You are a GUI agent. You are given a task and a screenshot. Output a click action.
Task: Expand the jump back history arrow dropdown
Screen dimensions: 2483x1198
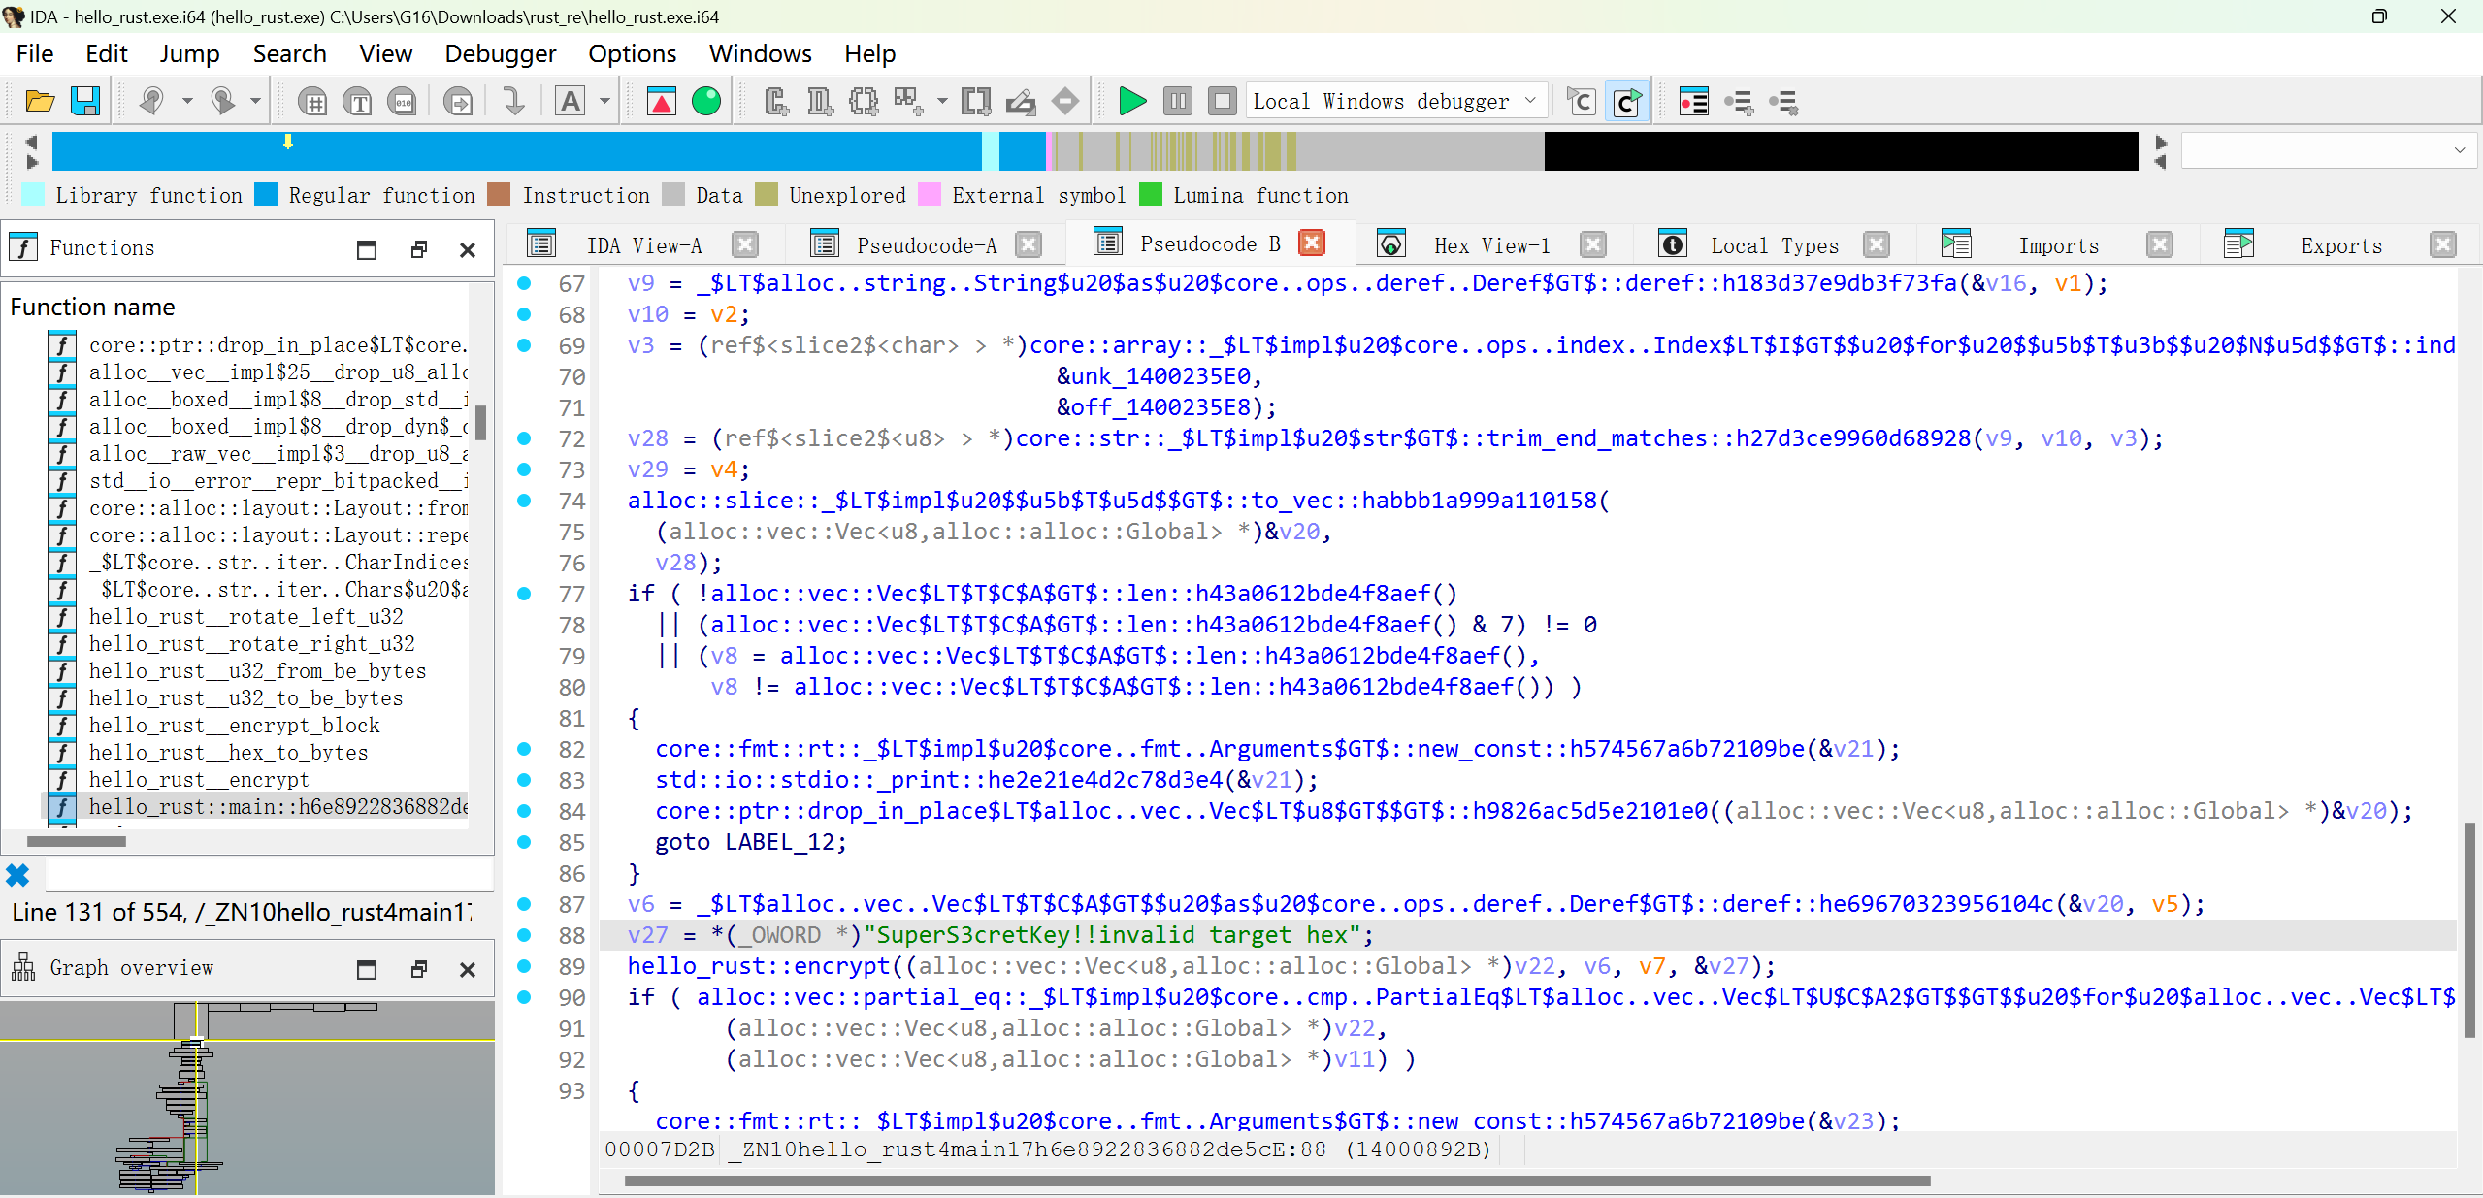pyautogui.click(x=187, y=101)
